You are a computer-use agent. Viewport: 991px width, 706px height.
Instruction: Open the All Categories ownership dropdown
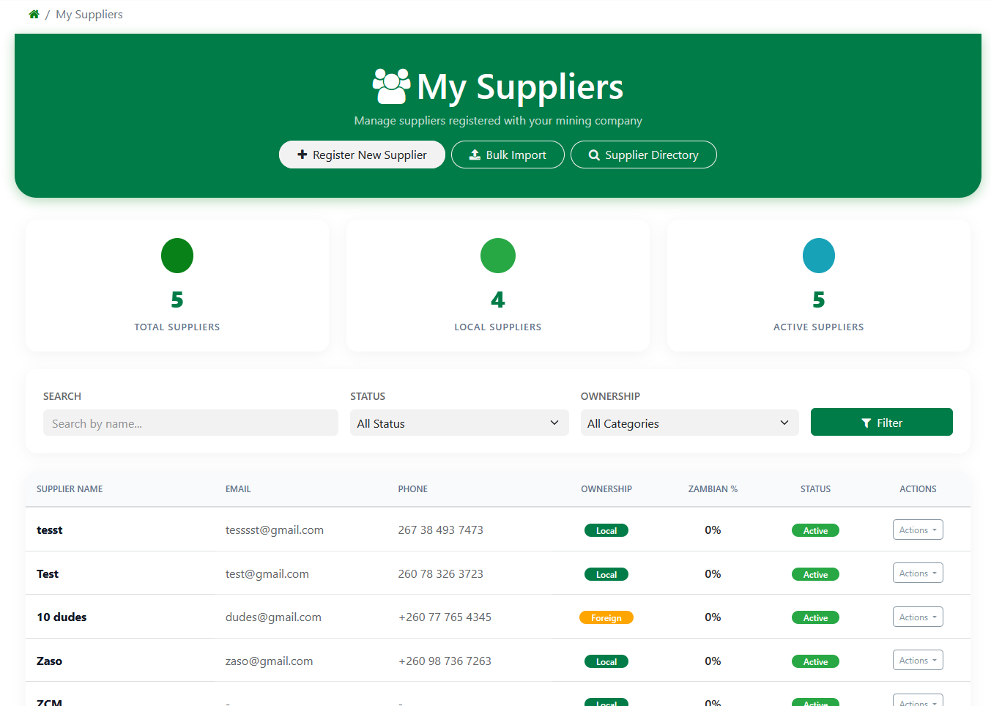689,423
